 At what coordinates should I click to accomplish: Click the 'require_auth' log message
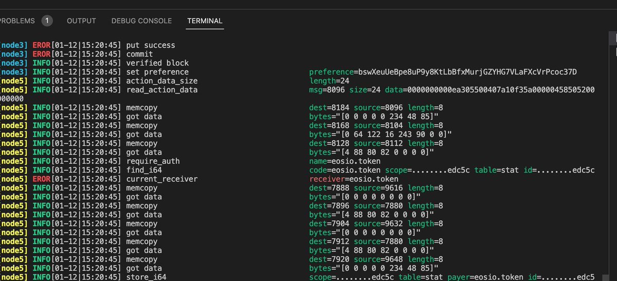(x=153, y=161)
